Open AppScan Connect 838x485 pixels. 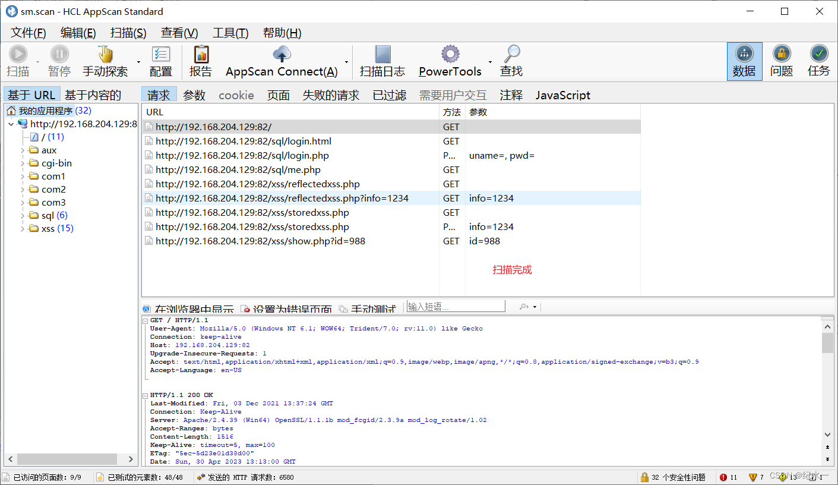281,61
